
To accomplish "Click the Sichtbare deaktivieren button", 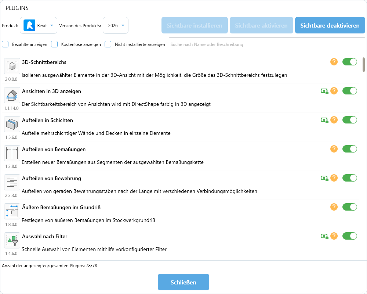I will pos(330,26).
